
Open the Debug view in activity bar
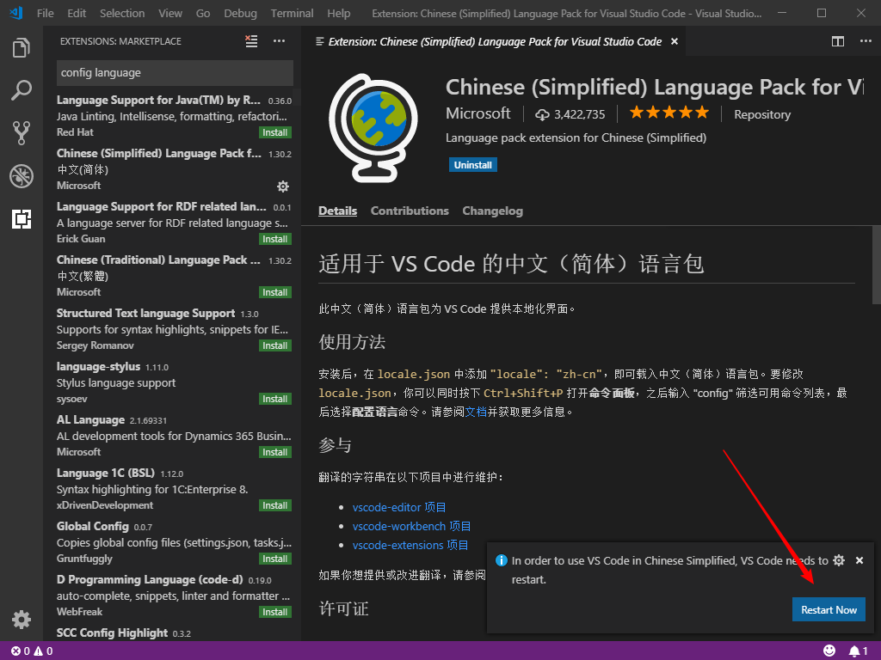(x=22, y=176)
